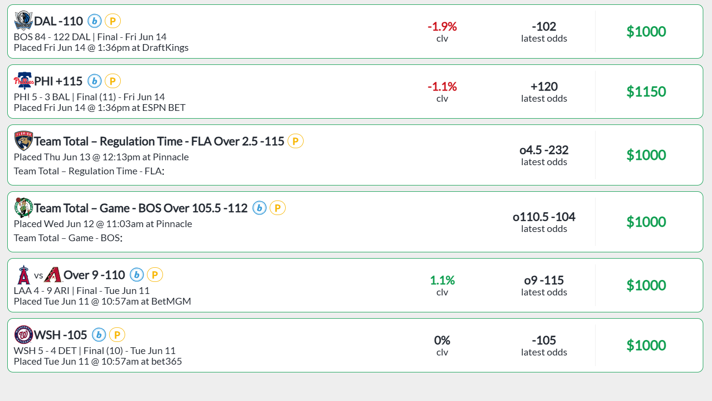Click the blue b badge beside PHI +115
712x401 pixels.
pyautogui.click(x=95, y=81)
